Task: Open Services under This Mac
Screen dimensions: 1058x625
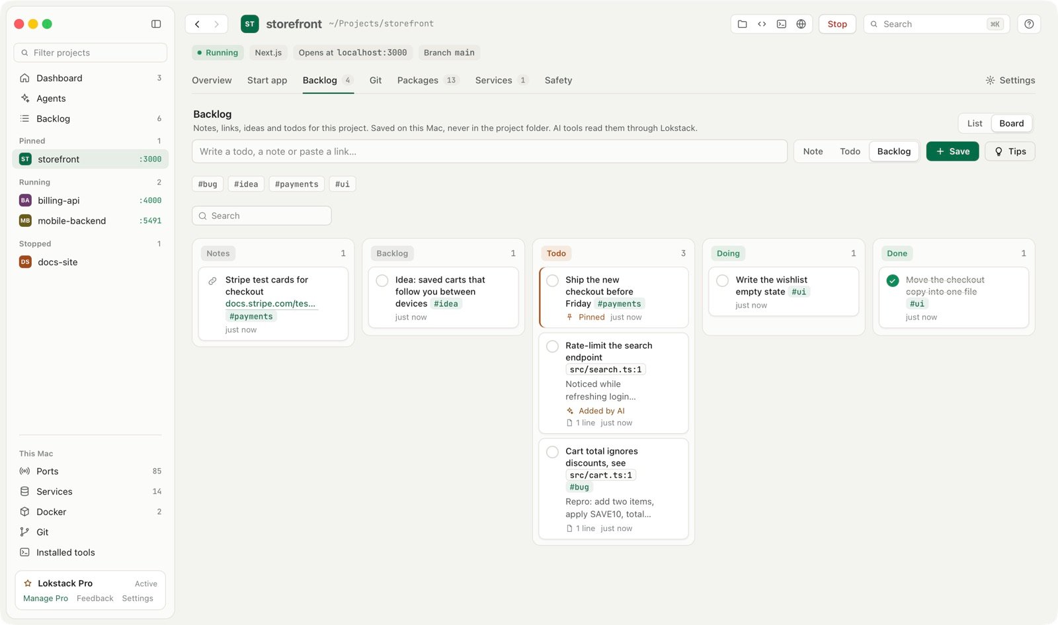Action: (x=91, y=492)
